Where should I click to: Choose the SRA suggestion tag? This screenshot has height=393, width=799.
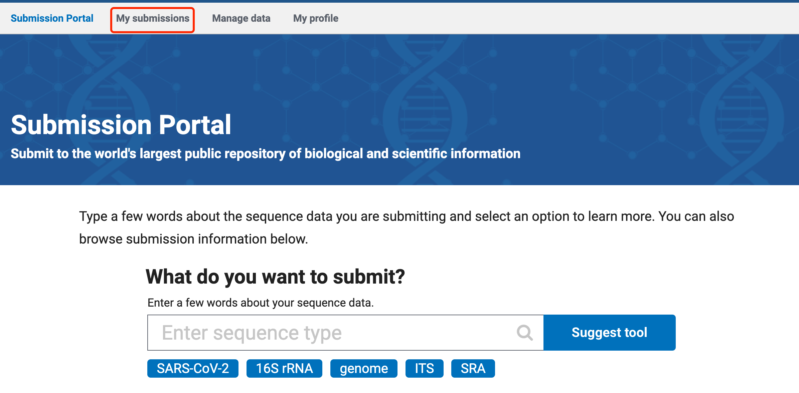(x=473, y=368)
